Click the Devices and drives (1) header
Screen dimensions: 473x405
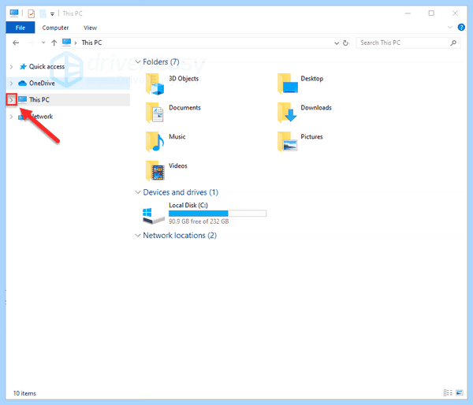coord(181,192)
